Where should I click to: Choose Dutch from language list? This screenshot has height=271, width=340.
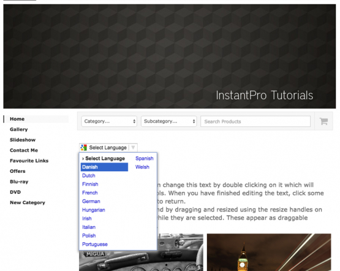(x=88, y=175)
